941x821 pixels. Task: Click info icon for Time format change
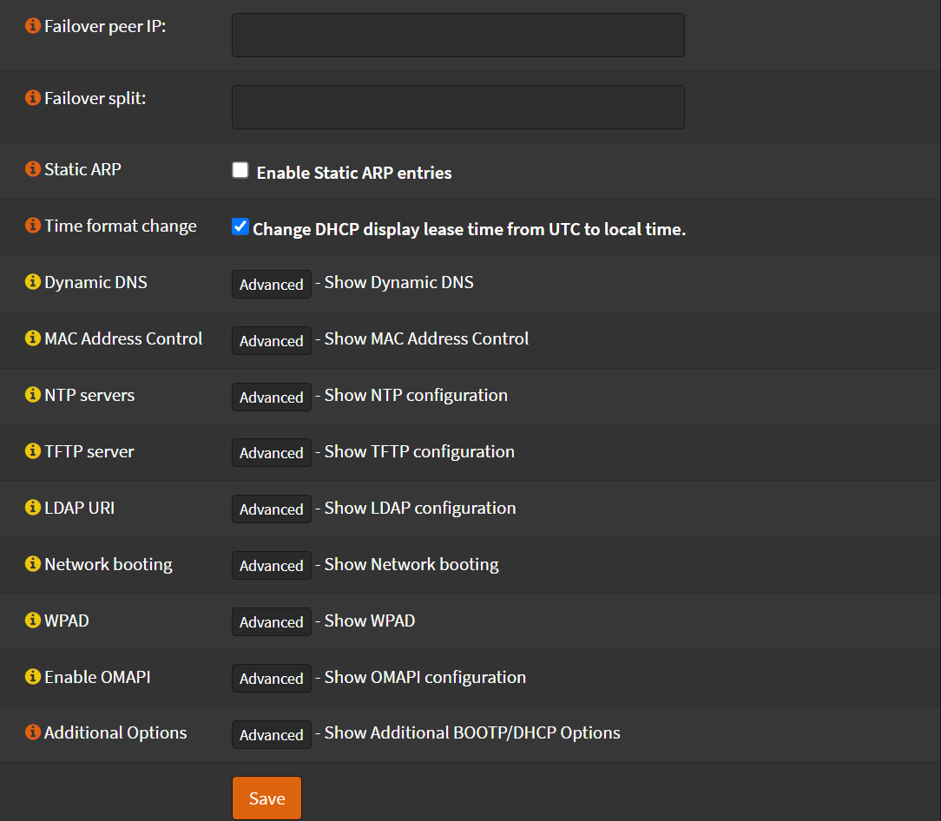[33, 226]
